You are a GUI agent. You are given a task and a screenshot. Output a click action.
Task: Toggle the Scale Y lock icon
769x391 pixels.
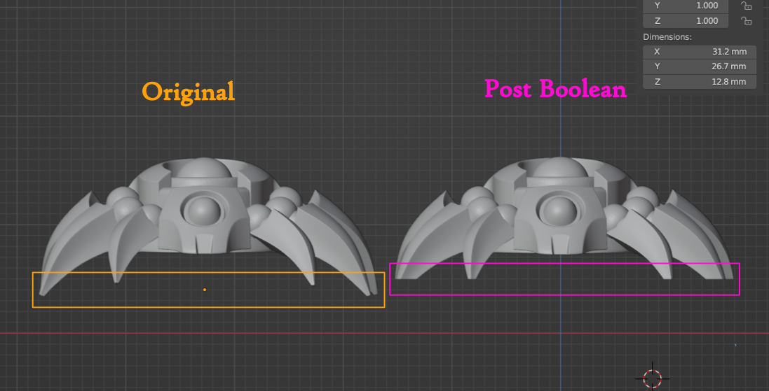point(747,6)
